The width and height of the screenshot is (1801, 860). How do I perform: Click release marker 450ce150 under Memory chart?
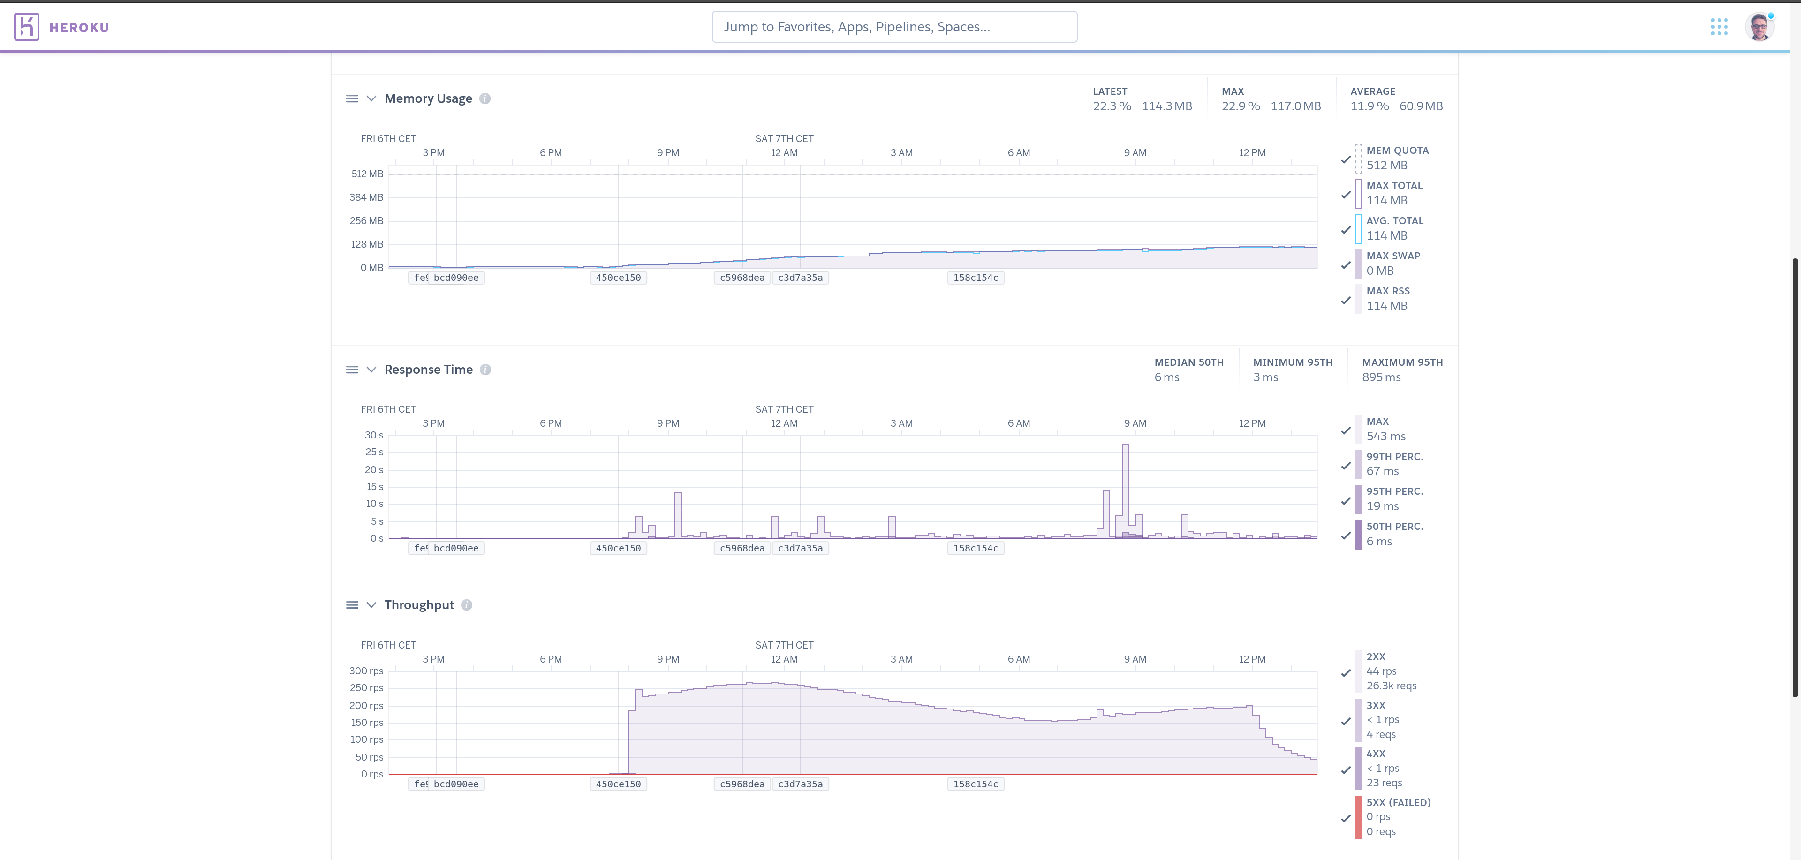pos(618,278)
